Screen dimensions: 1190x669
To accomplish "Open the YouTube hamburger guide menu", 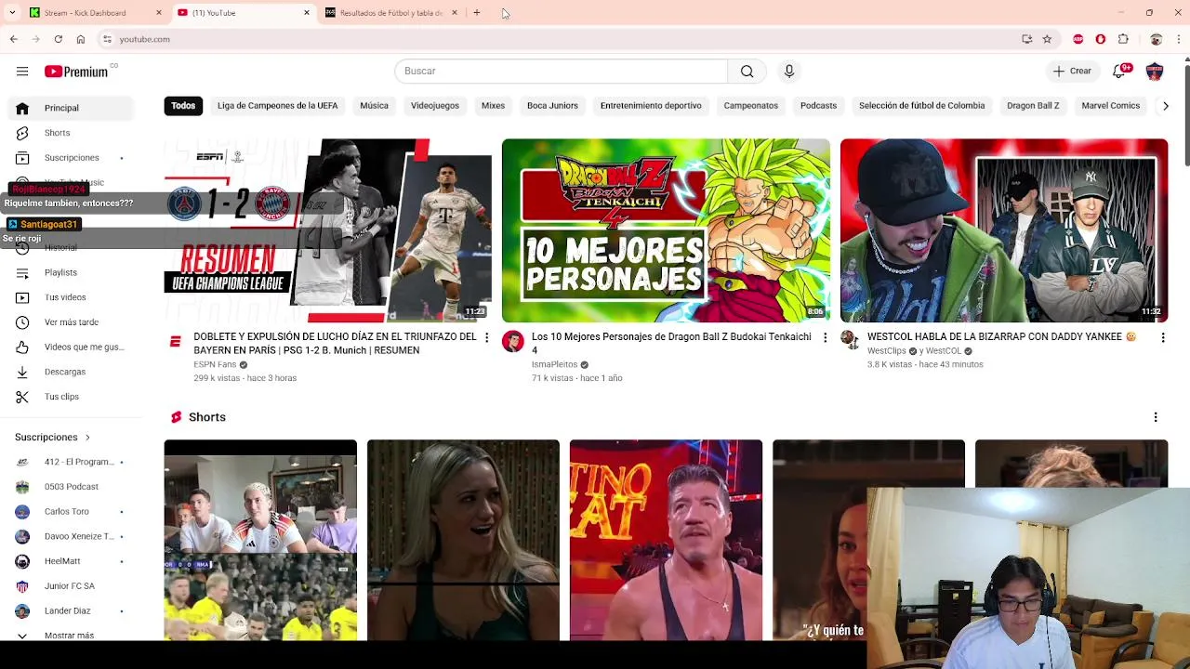I will [22, 72].
